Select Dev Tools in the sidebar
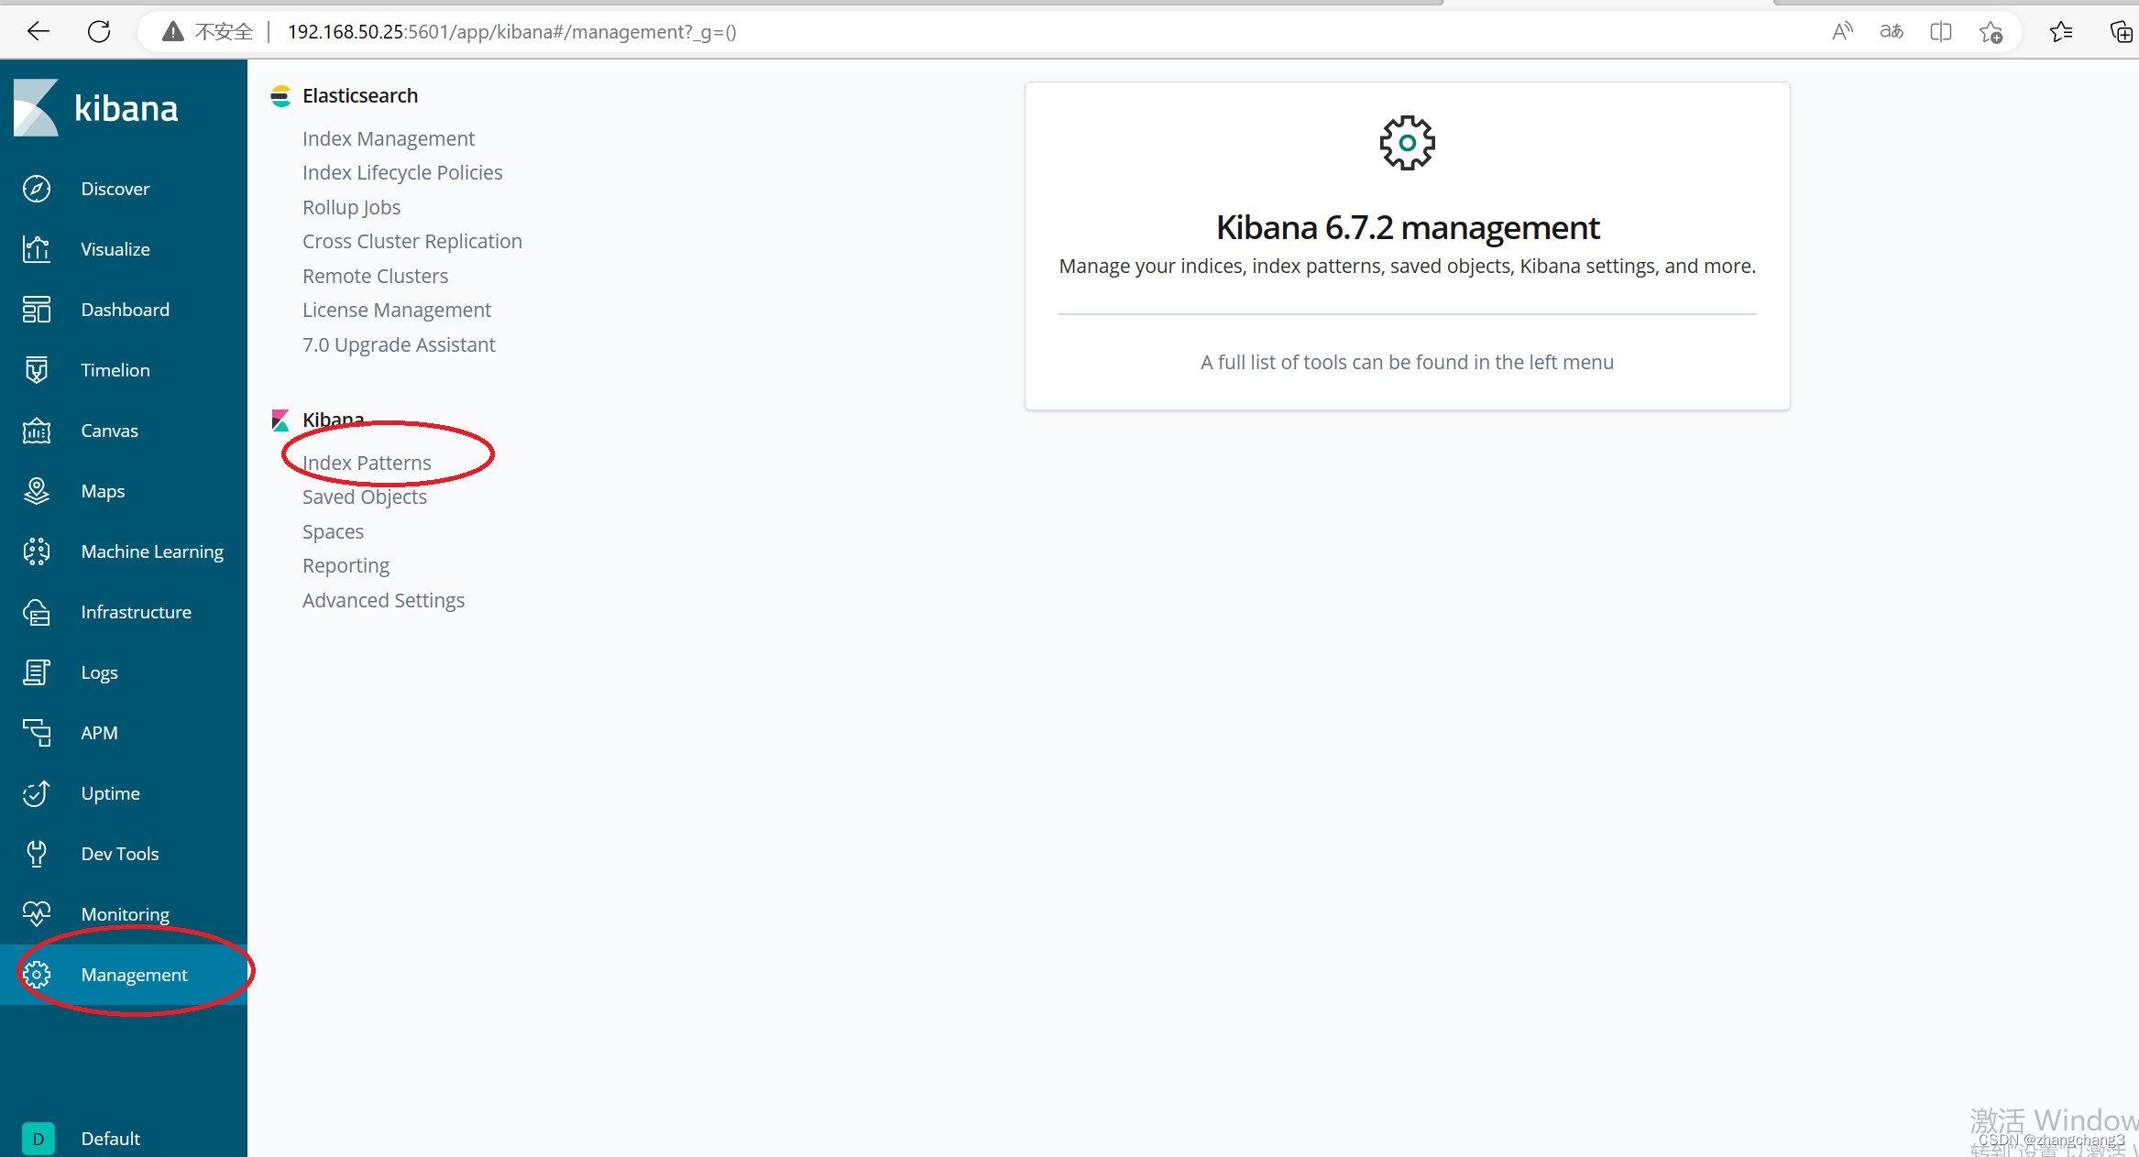This screenshot has width=2139, height=1157. click(x=120, y=854)
